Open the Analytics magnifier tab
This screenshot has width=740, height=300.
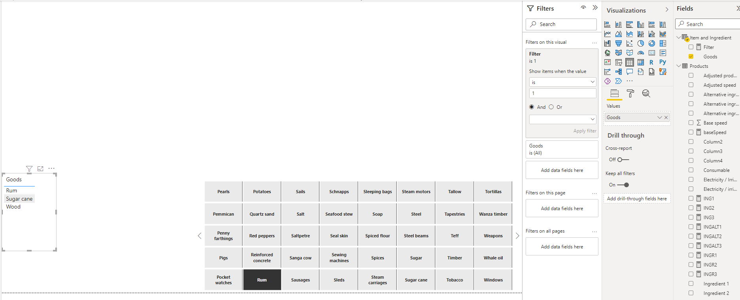(x=646, y=93)
